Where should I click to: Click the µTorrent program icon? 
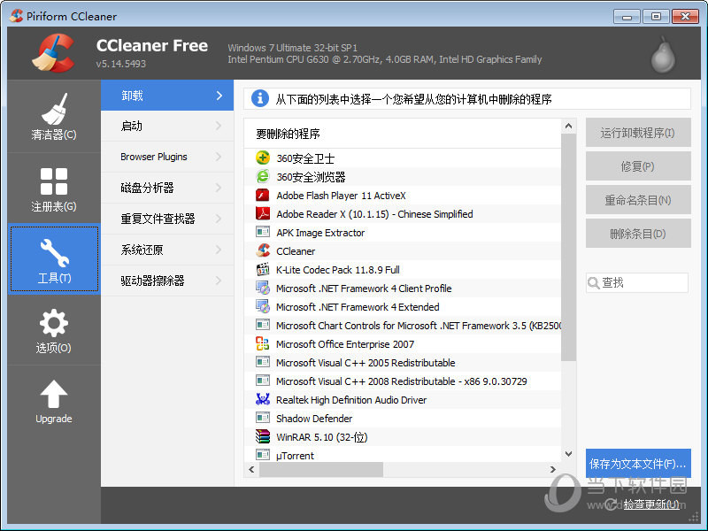(263, 455)
